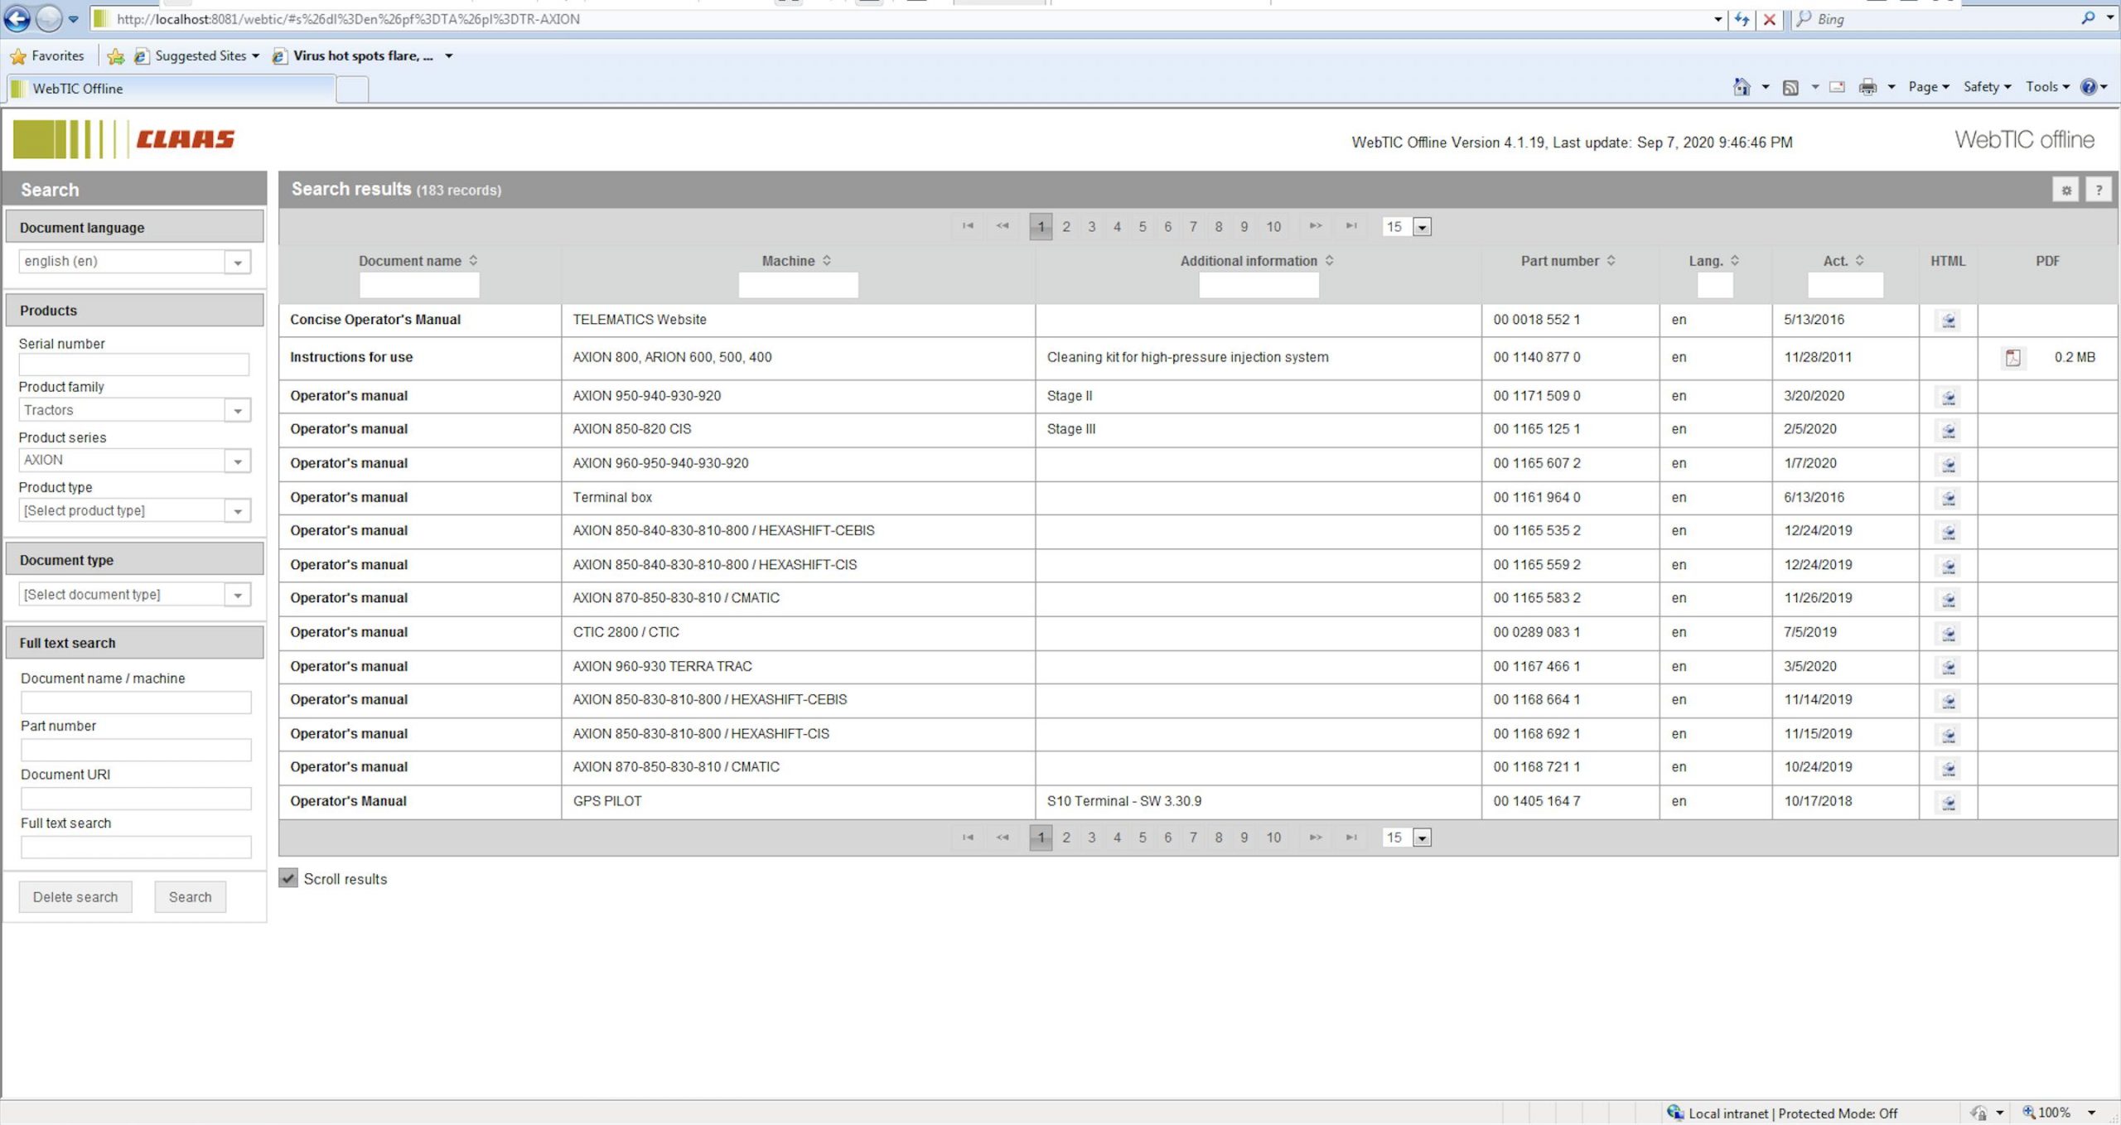
Task: Open search results settings gear
Action: point(2065,190)
